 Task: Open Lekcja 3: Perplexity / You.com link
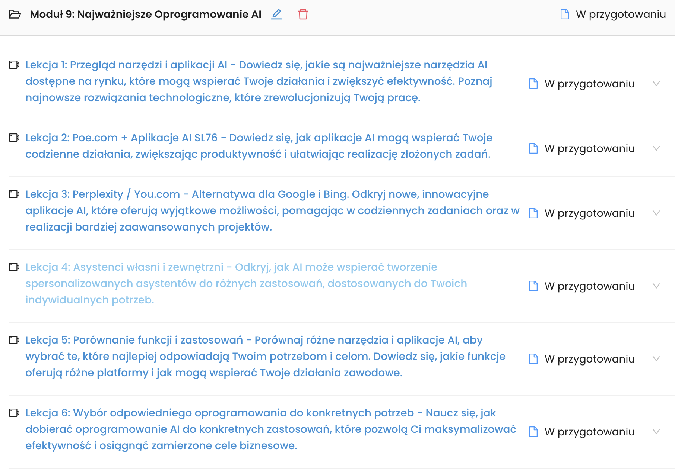pyautogui.click(x=272, y=211)
